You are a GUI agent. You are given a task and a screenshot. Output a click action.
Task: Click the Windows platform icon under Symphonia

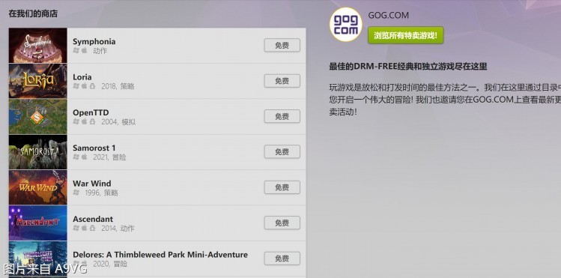pos(76,50)
